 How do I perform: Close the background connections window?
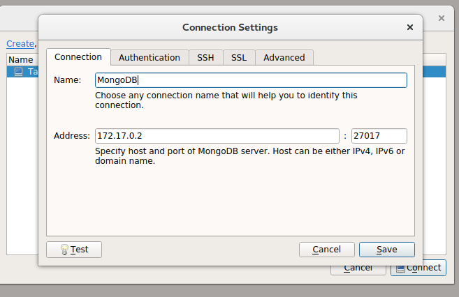442,18
